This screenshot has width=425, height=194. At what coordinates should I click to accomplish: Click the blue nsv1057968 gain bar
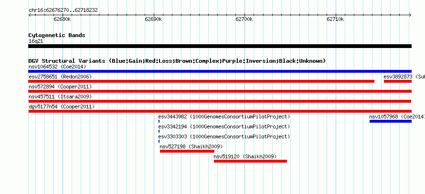click(391, 121)
